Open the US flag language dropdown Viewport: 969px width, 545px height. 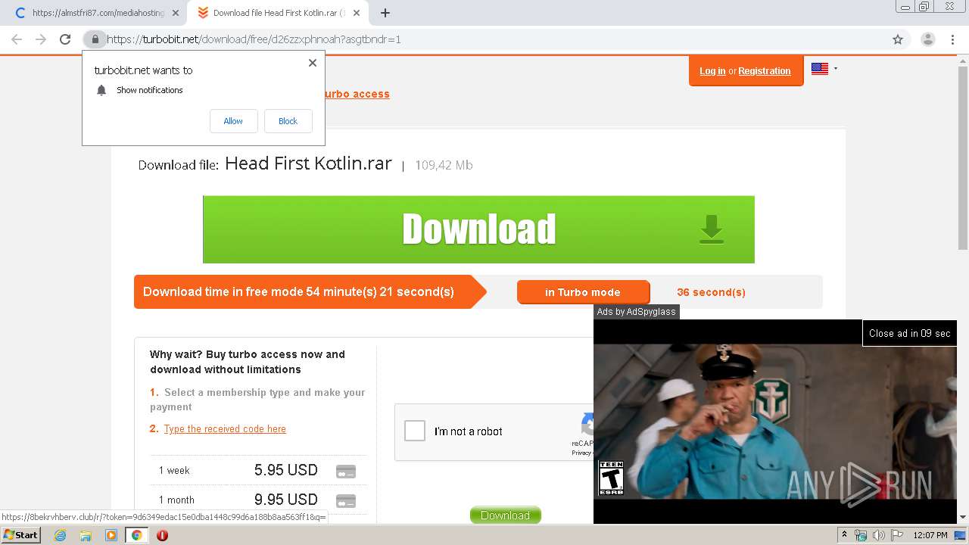[824, 69]
